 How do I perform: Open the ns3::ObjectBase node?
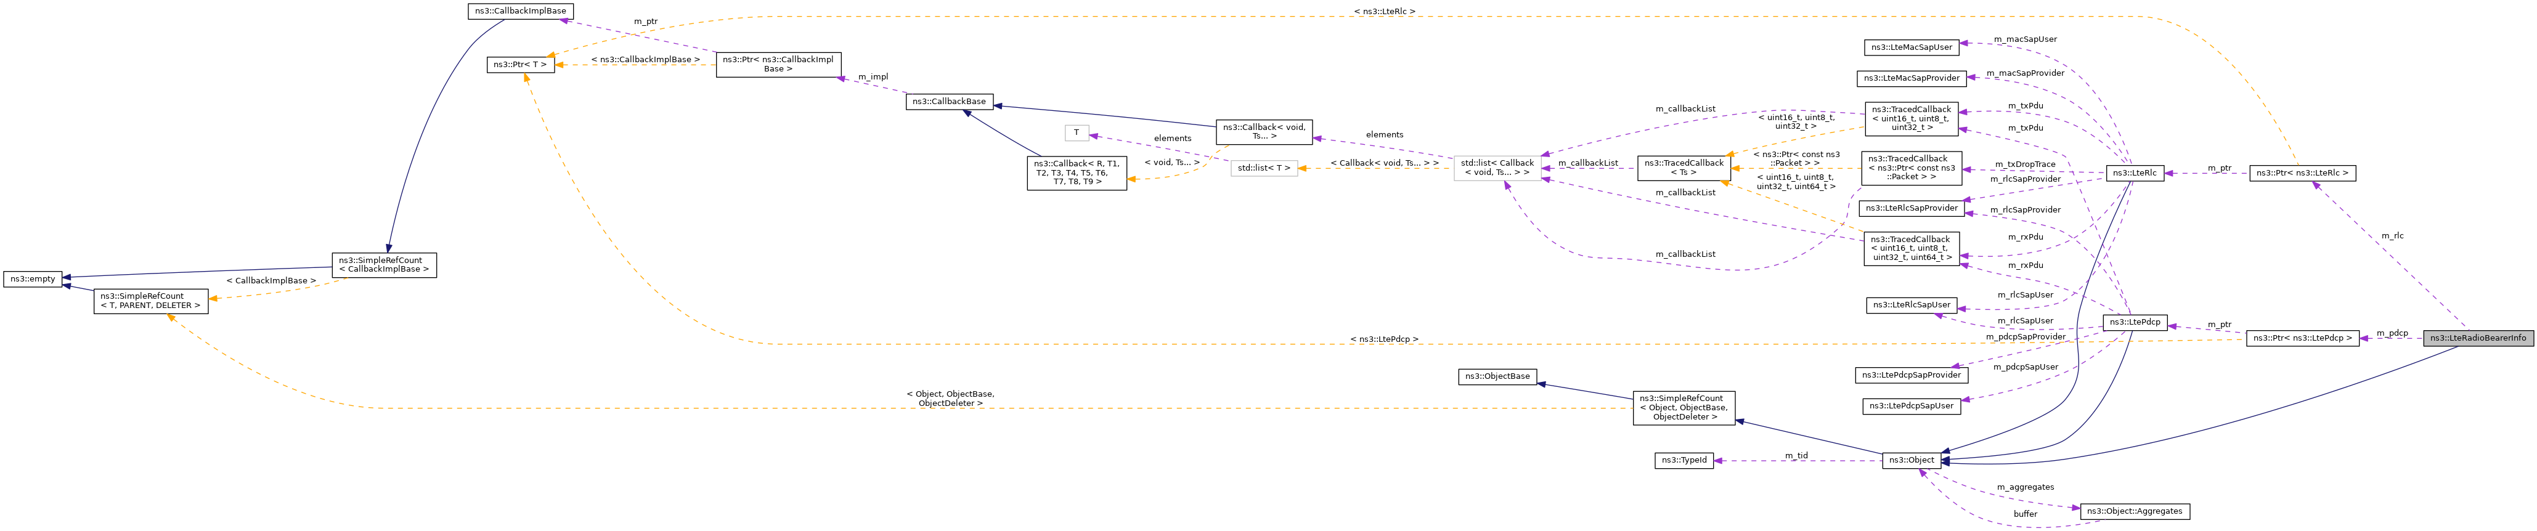pyautogui.click(x=1497, y=376)
